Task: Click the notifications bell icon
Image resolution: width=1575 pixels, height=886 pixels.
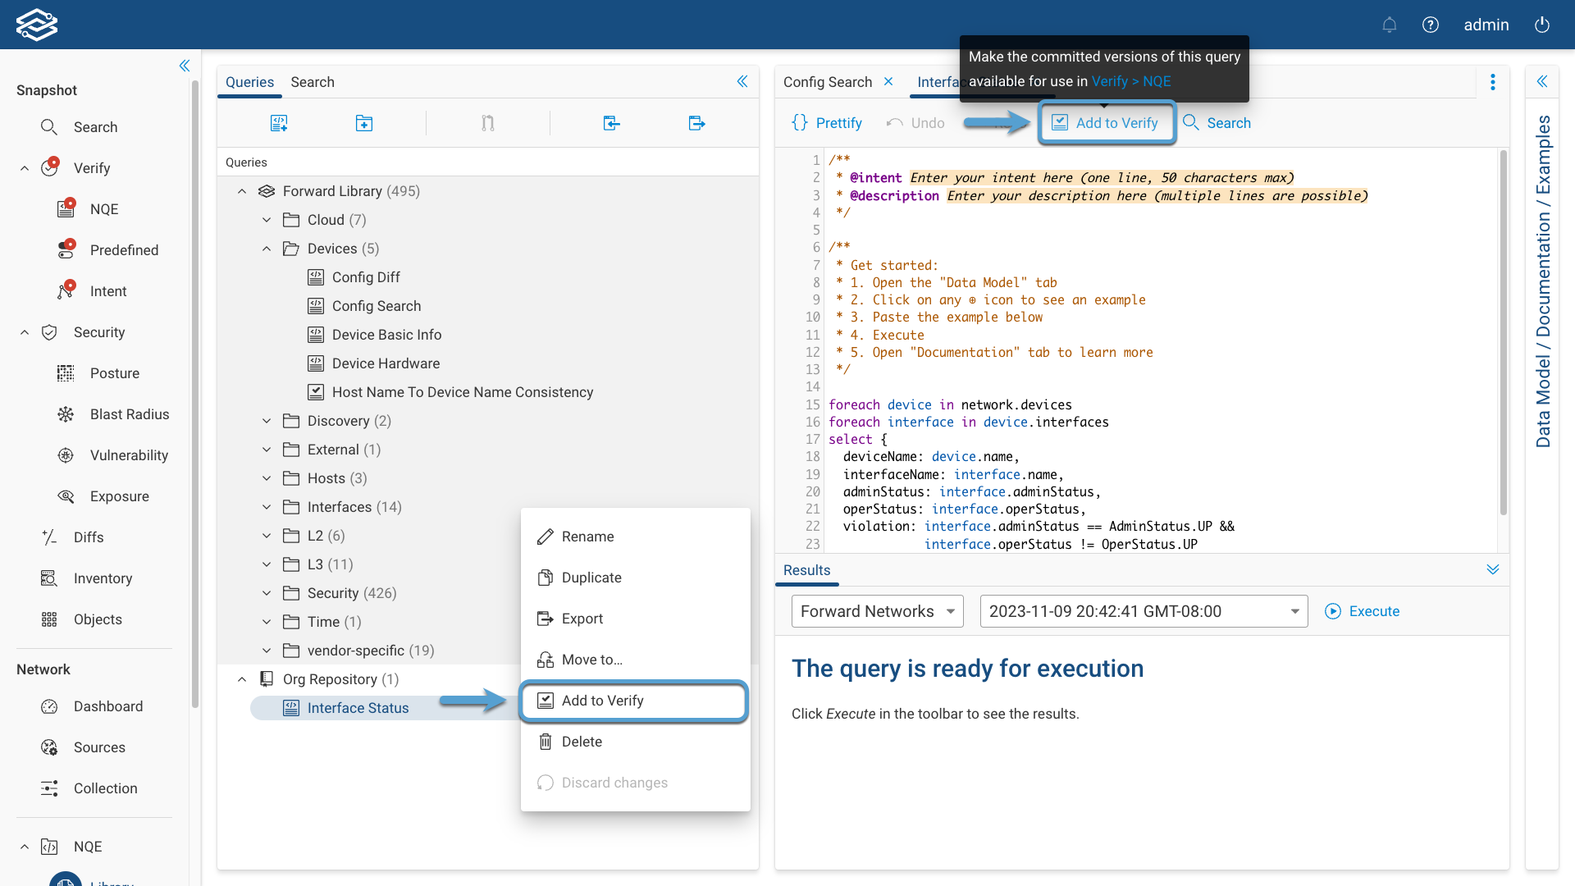Action: (1389, 25)
